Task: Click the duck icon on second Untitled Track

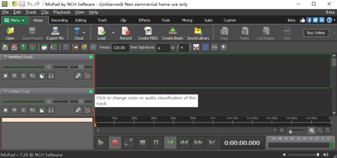Action: click(42, 110)
